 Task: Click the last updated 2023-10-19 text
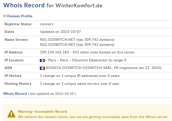(52, 94)
